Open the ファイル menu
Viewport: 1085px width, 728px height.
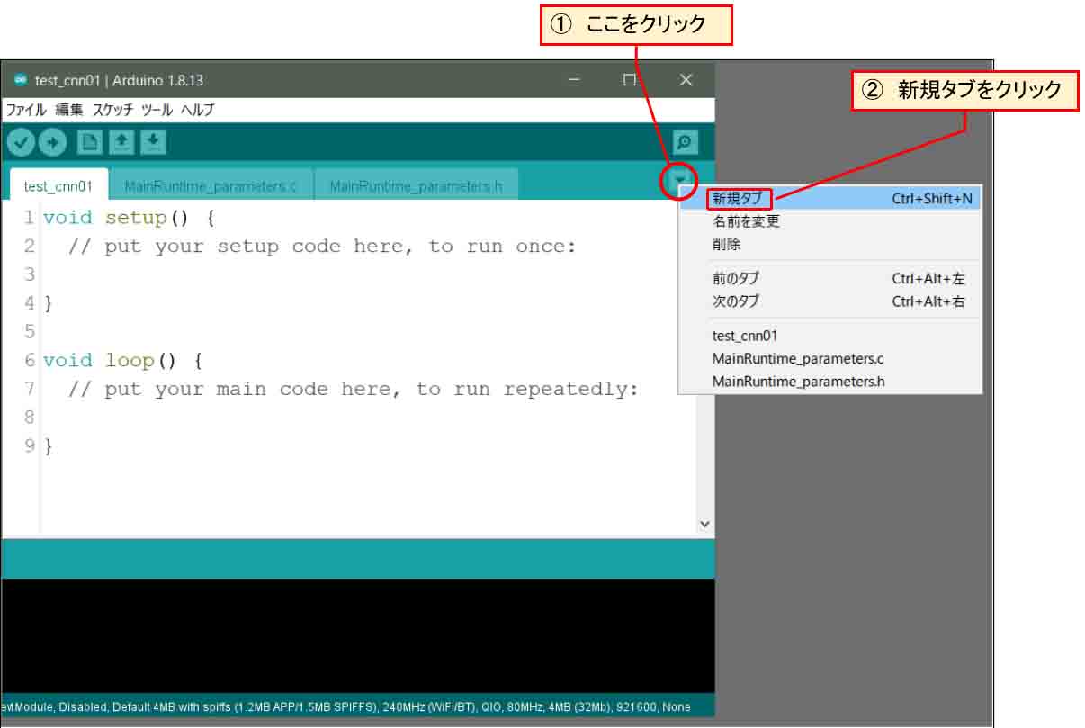click(x=26, y=110)
